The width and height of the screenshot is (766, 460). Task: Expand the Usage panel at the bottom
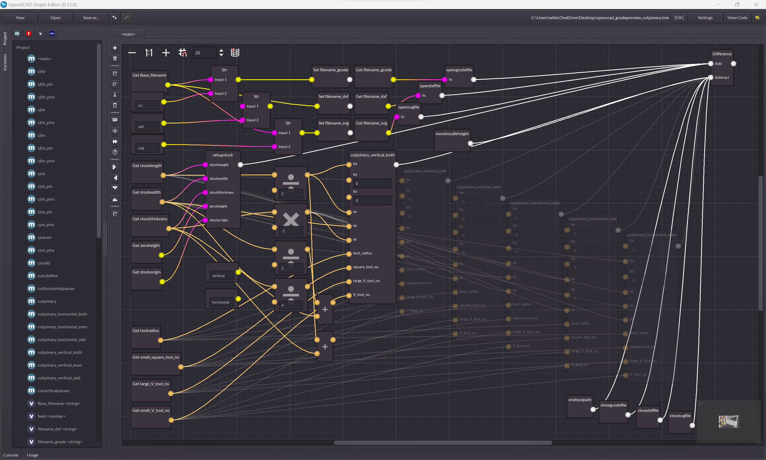point(32,455)
